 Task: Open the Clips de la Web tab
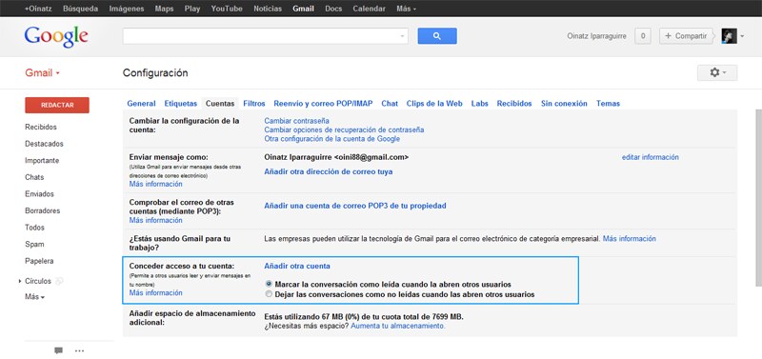click(x=434, y=104)
